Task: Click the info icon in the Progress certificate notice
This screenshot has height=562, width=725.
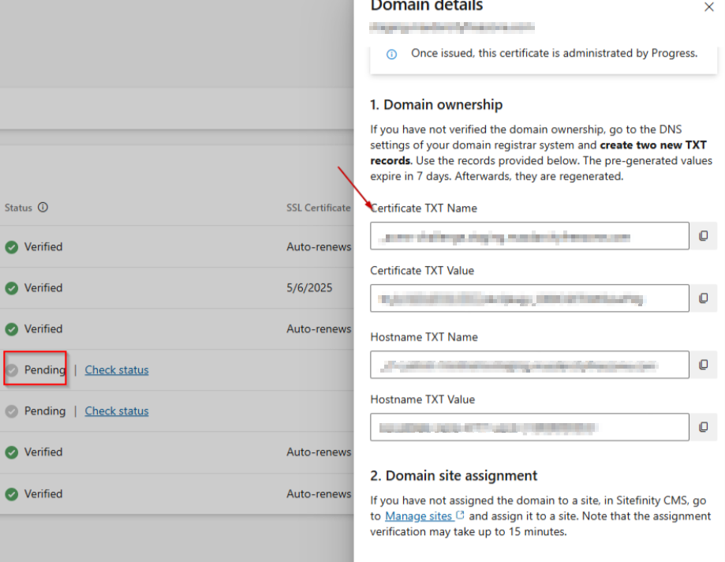Action: click(x=391, y=52)
